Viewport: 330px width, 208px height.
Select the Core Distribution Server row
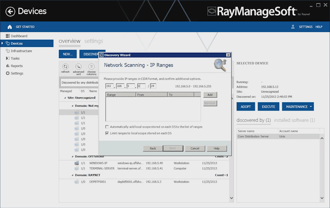click(x=278, y=136)
